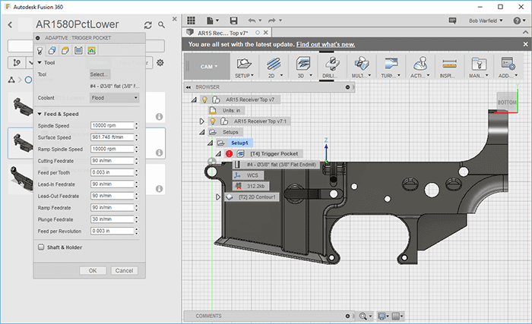Show info for first receiver thumbnail
Screen dimensions: 532x324
click(159, 117)
